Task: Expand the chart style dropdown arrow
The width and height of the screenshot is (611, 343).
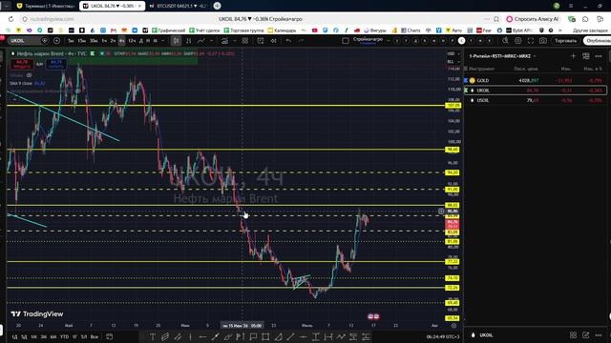Action: (212, 41)
